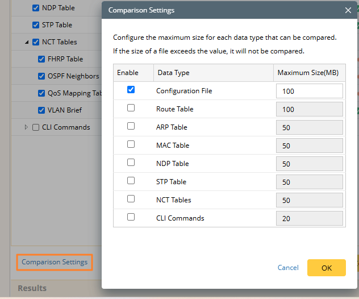
Task: Select the Results section header
Action: pyautogui.click(x=32, y=288)
